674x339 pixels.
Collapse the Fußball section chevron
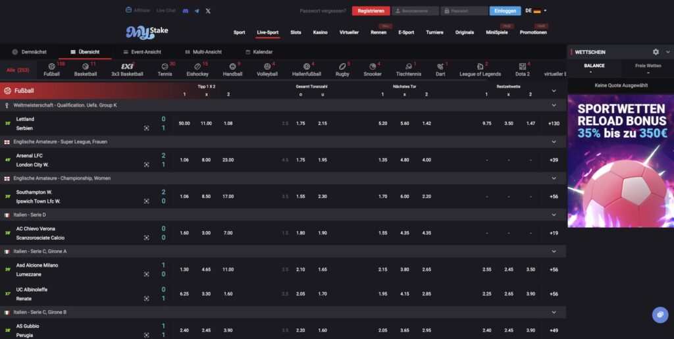point(554,91)
